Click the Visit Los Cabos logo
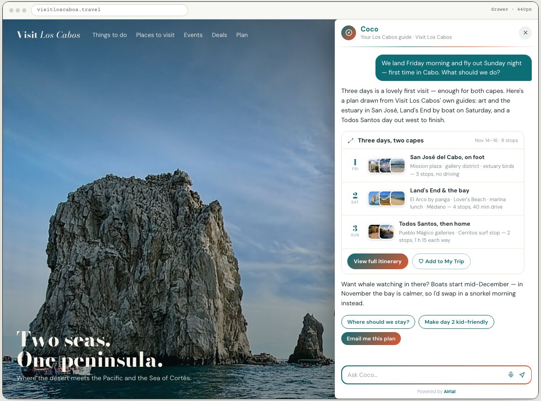This screenshot has width=541, height=401. click(x=49, y=35)
